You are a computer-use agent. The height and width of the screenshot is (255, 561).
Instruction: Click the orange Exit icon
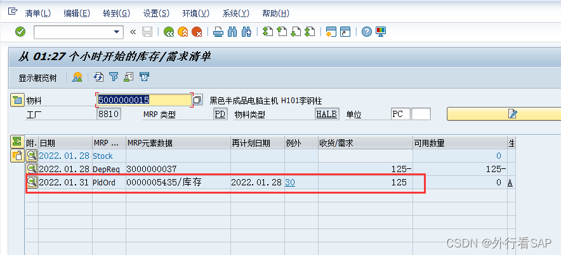[183, 32]
